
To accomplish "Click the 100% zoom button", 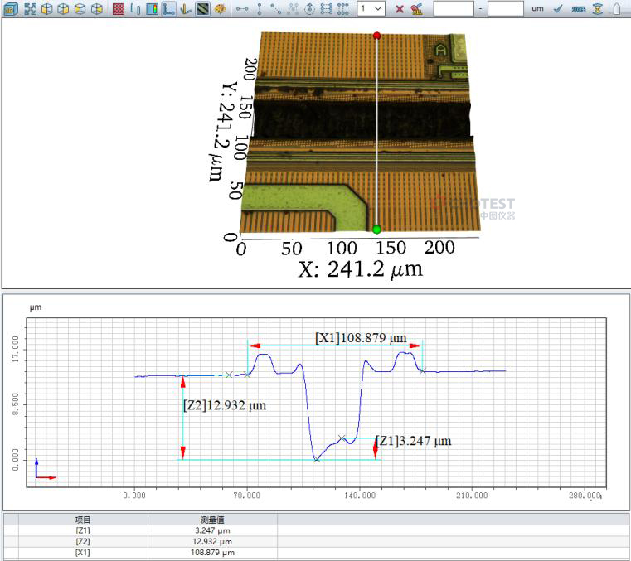I will (578, 8).
